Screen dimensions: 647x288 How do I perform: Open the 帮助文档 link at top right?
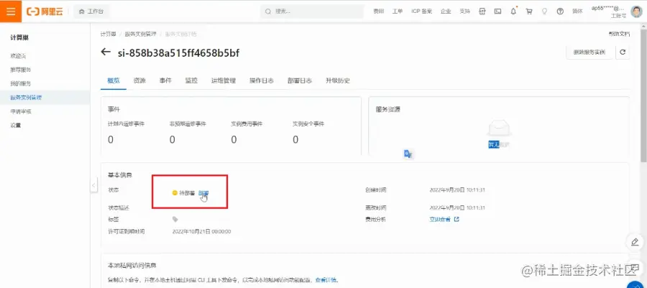[x=620, y=34]
